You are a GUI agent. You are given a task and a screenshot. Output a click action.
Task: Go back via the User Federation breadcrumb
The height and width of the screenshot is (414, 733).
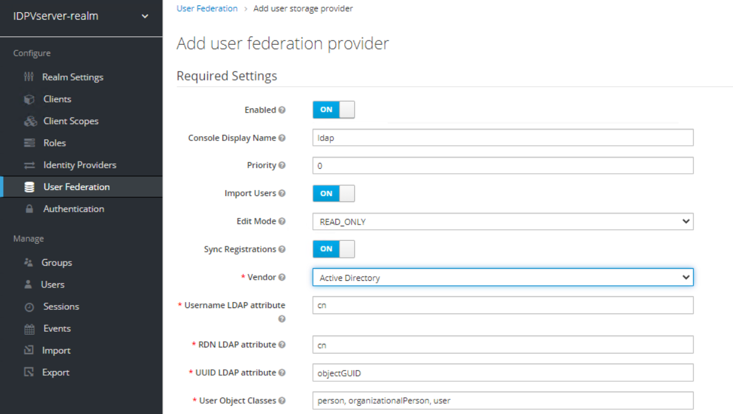pos(206,8)
